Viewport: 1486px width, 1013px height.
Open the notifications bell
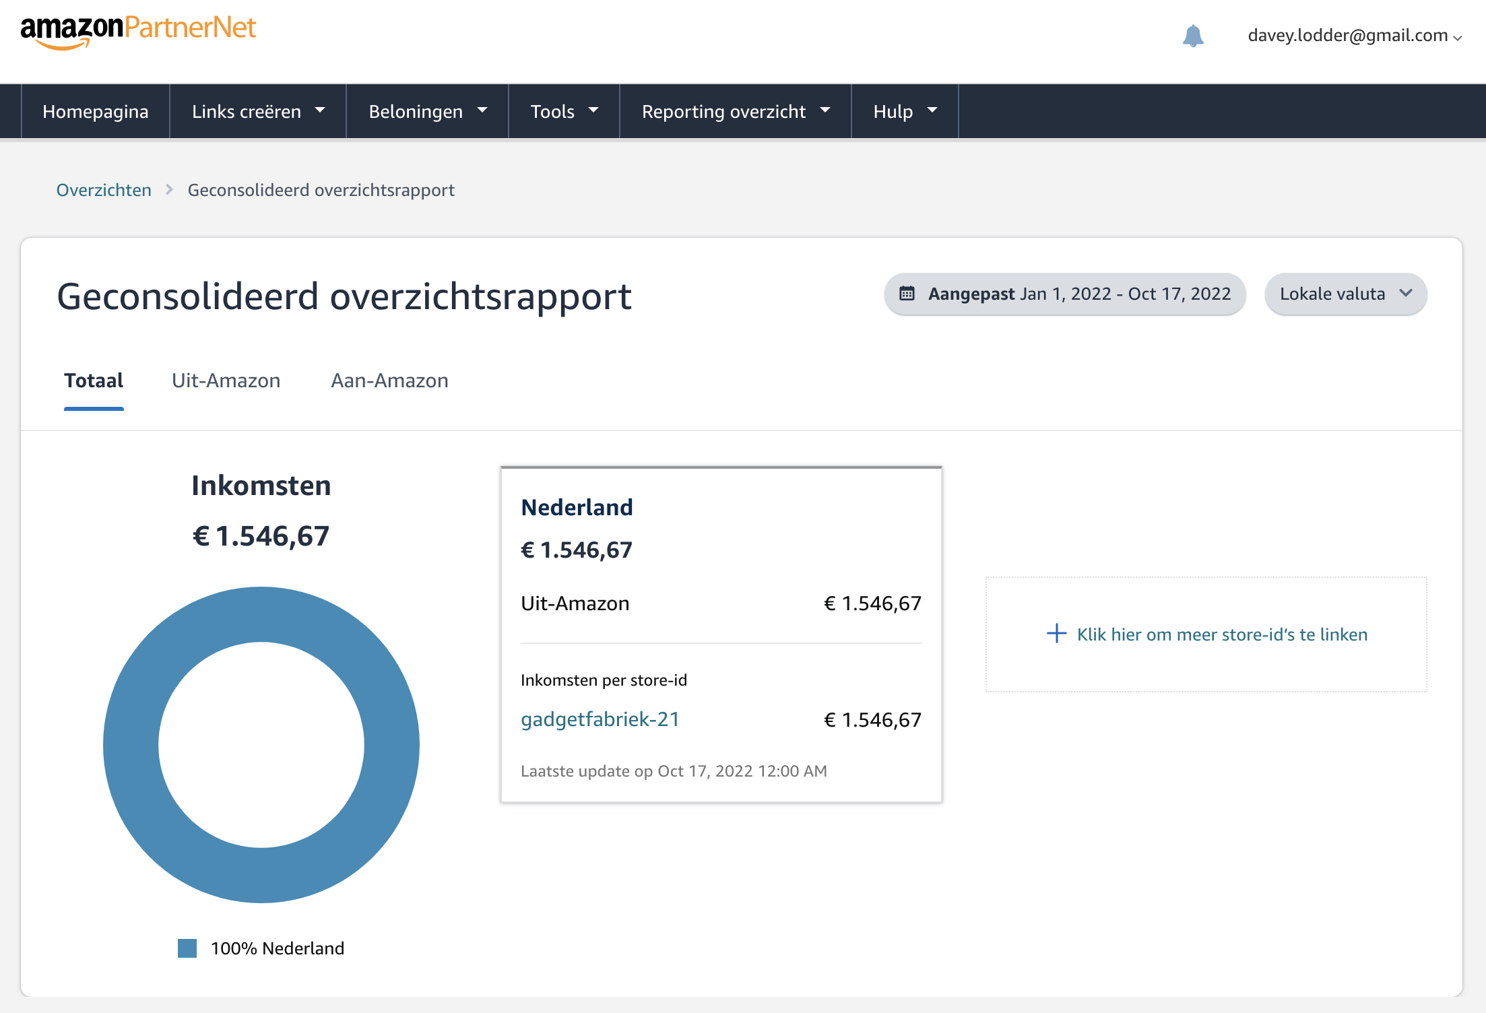tap(1193, 36)
